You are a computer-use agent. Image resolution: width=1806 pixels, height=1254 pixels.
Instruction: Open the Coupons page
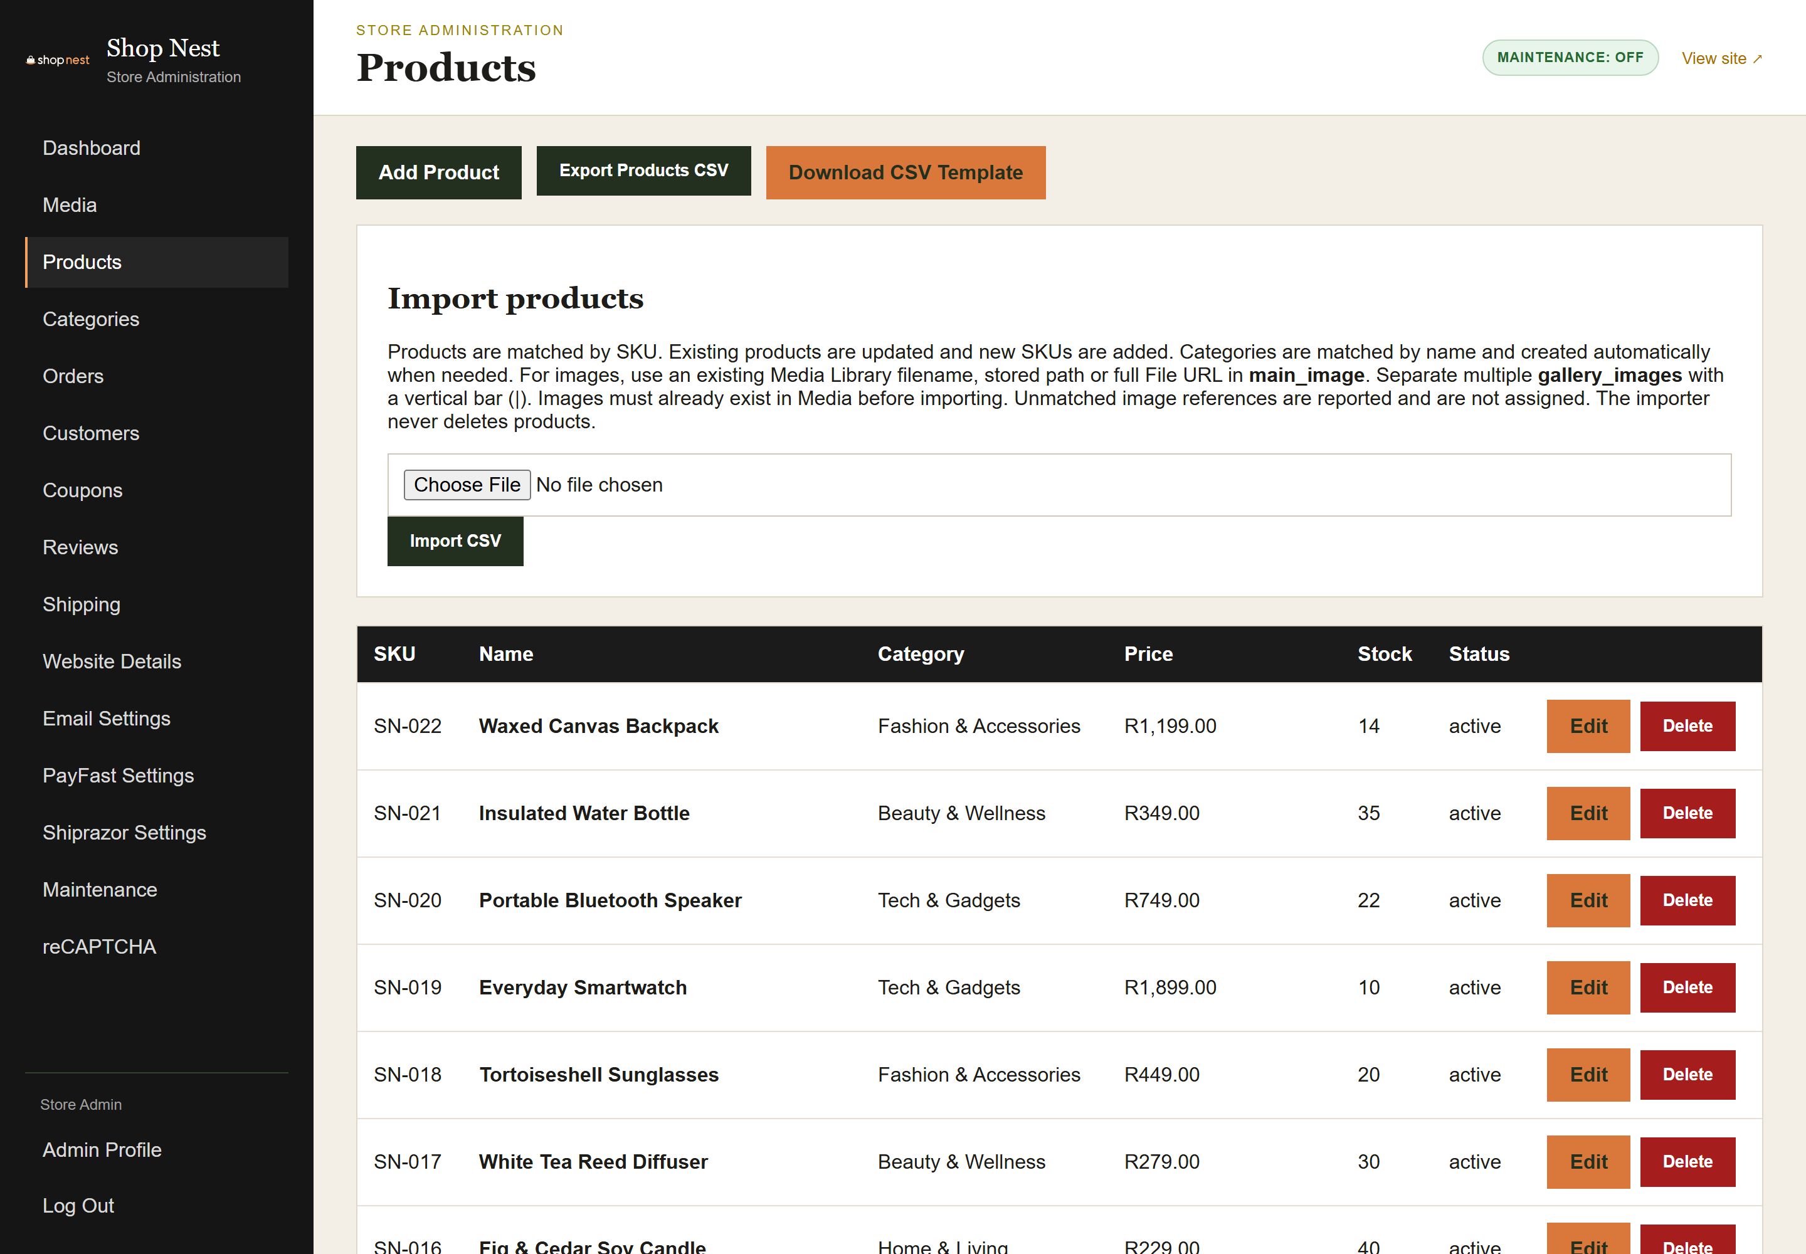pos(156,490)
